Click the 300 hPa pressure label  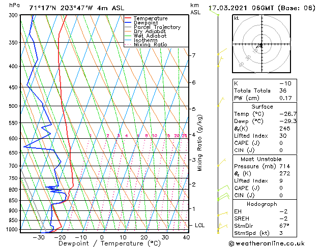pos(14,15)
